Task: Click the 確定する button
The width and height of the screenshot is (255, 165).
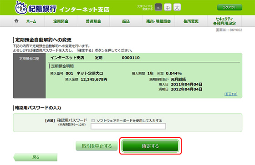Action: (x=150, y=146)
